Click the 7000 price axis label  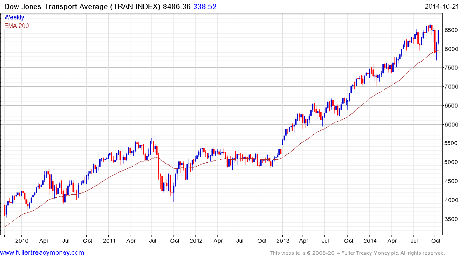pyautogui.click(x=451, y=87)
